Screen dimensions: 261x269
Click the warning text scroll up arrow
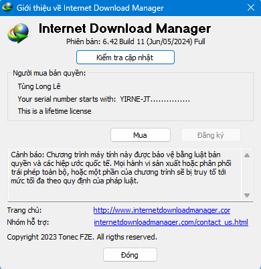click(247, 155)
